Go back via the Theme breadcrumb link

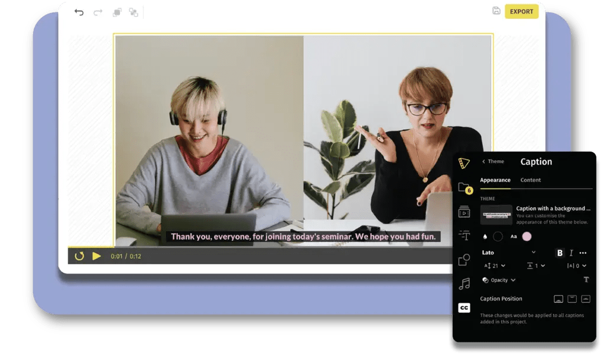pos(493,161)
